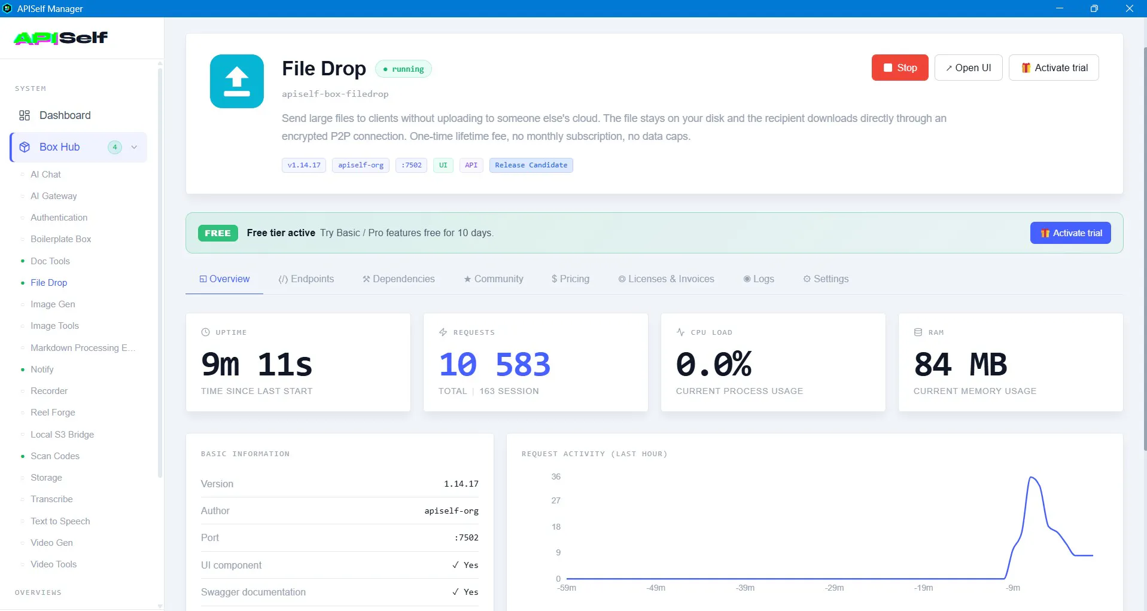Open the Settings tab
1147x611 pixels.
click(826, 279)
